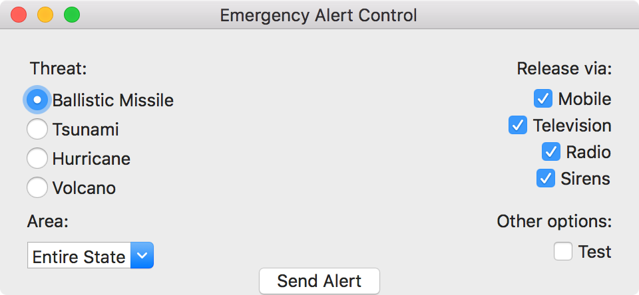Minimize window with the yellow button
Image resolution: width=639 pixels, height=295 pixels.
(x=45, y=15)
